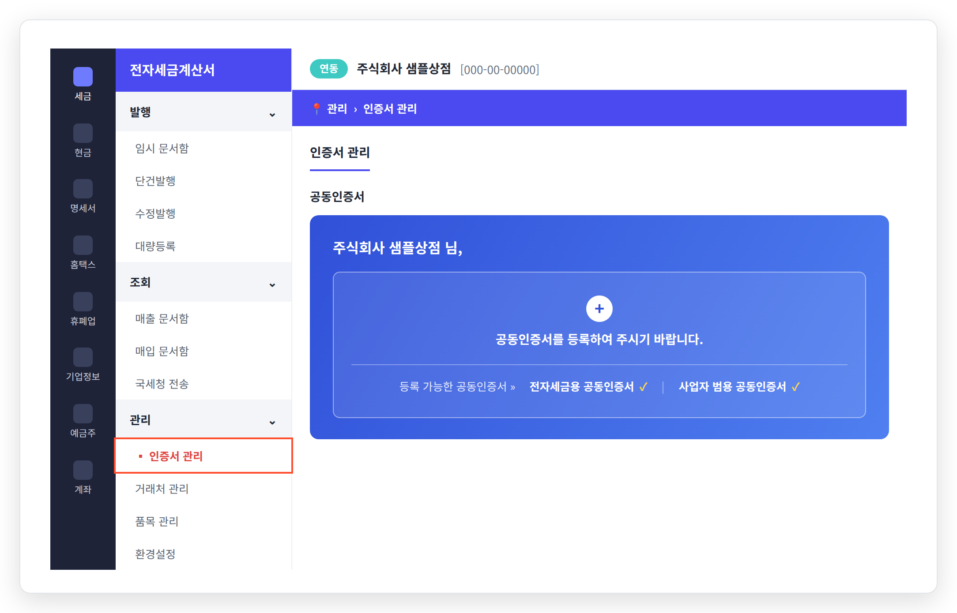957x613 pixels.
Task: Open the 홈택스 sidebar icon
Action: click(83, 245)
